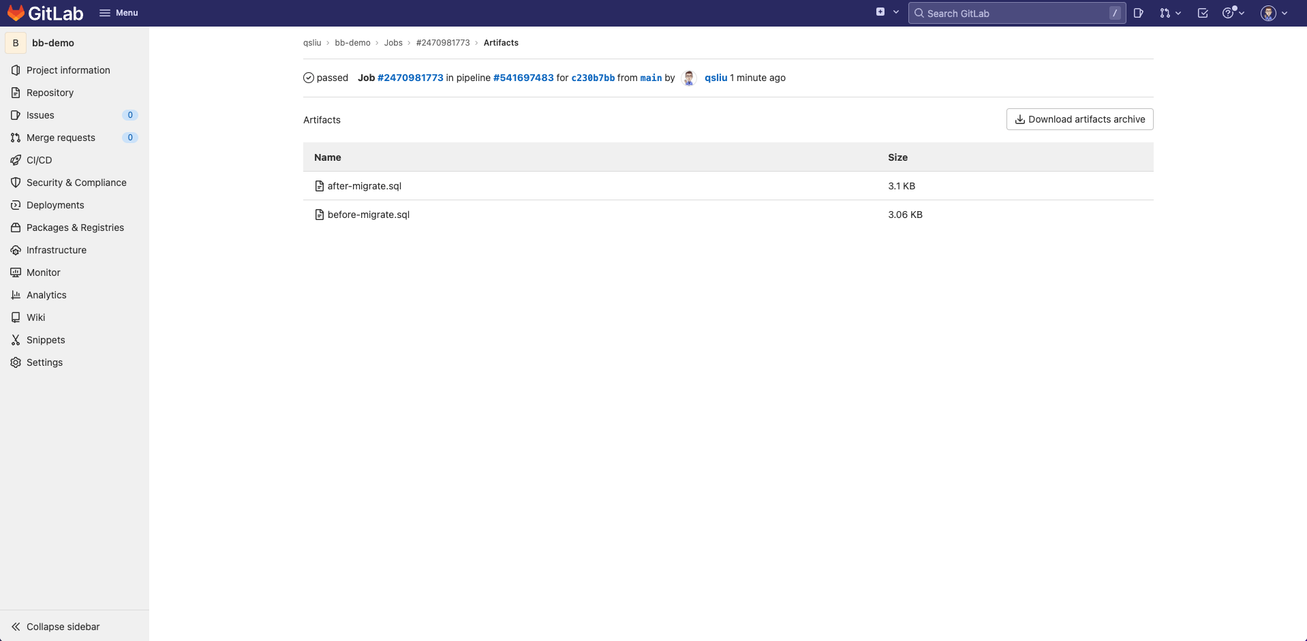
Task: Open the help question mark icon
Action: [x=1228, y=13]
